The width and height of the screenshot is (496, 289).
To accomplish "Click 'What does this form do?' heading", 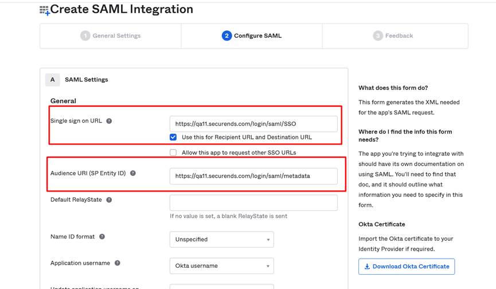I will [x=393, y=88].
